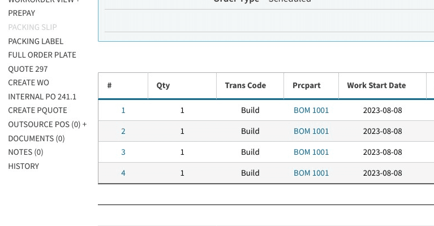
Task: Open BOM 1001 in the first row
Action: (x=311, y=110)
